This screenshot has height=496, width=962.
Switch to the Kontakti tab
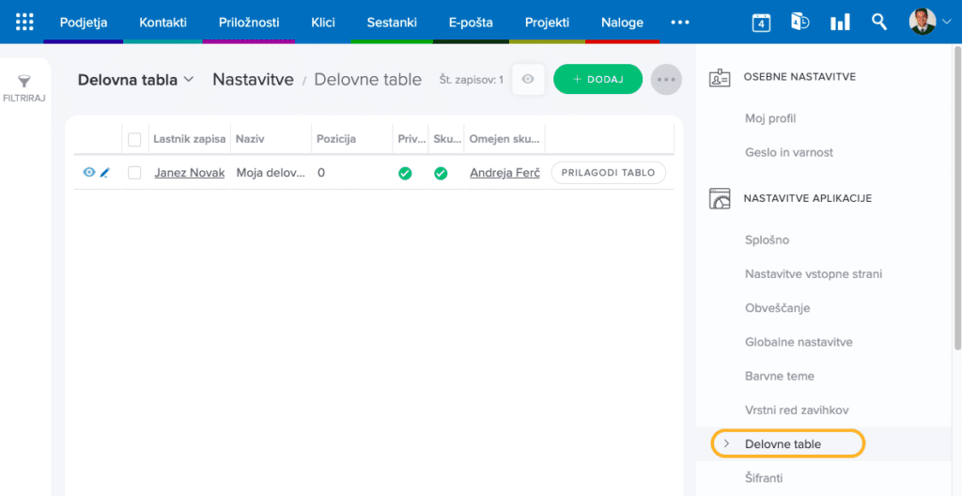[x=163, y=22]
